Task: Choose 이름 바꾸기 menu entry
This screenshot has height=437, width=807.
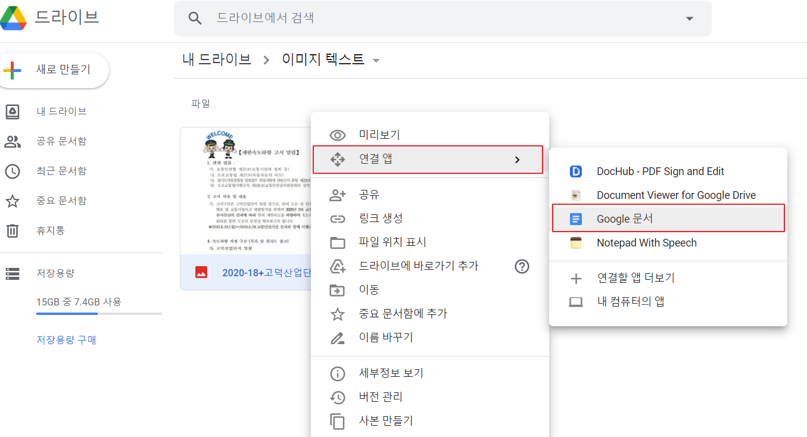Action: [430, 338]
